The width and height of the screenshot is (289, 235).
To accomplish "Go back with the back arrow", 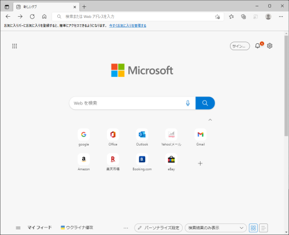I will point(8,17).
